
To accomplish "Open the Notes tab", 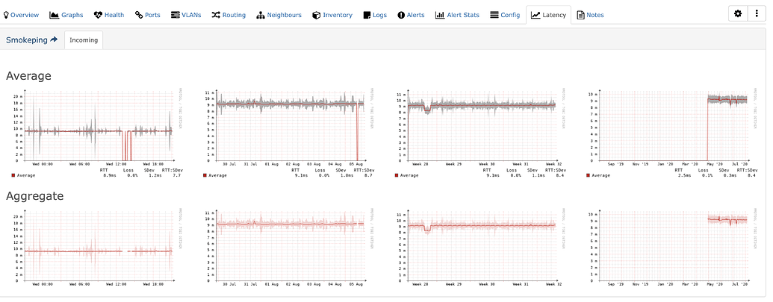I will click(590, 15).
